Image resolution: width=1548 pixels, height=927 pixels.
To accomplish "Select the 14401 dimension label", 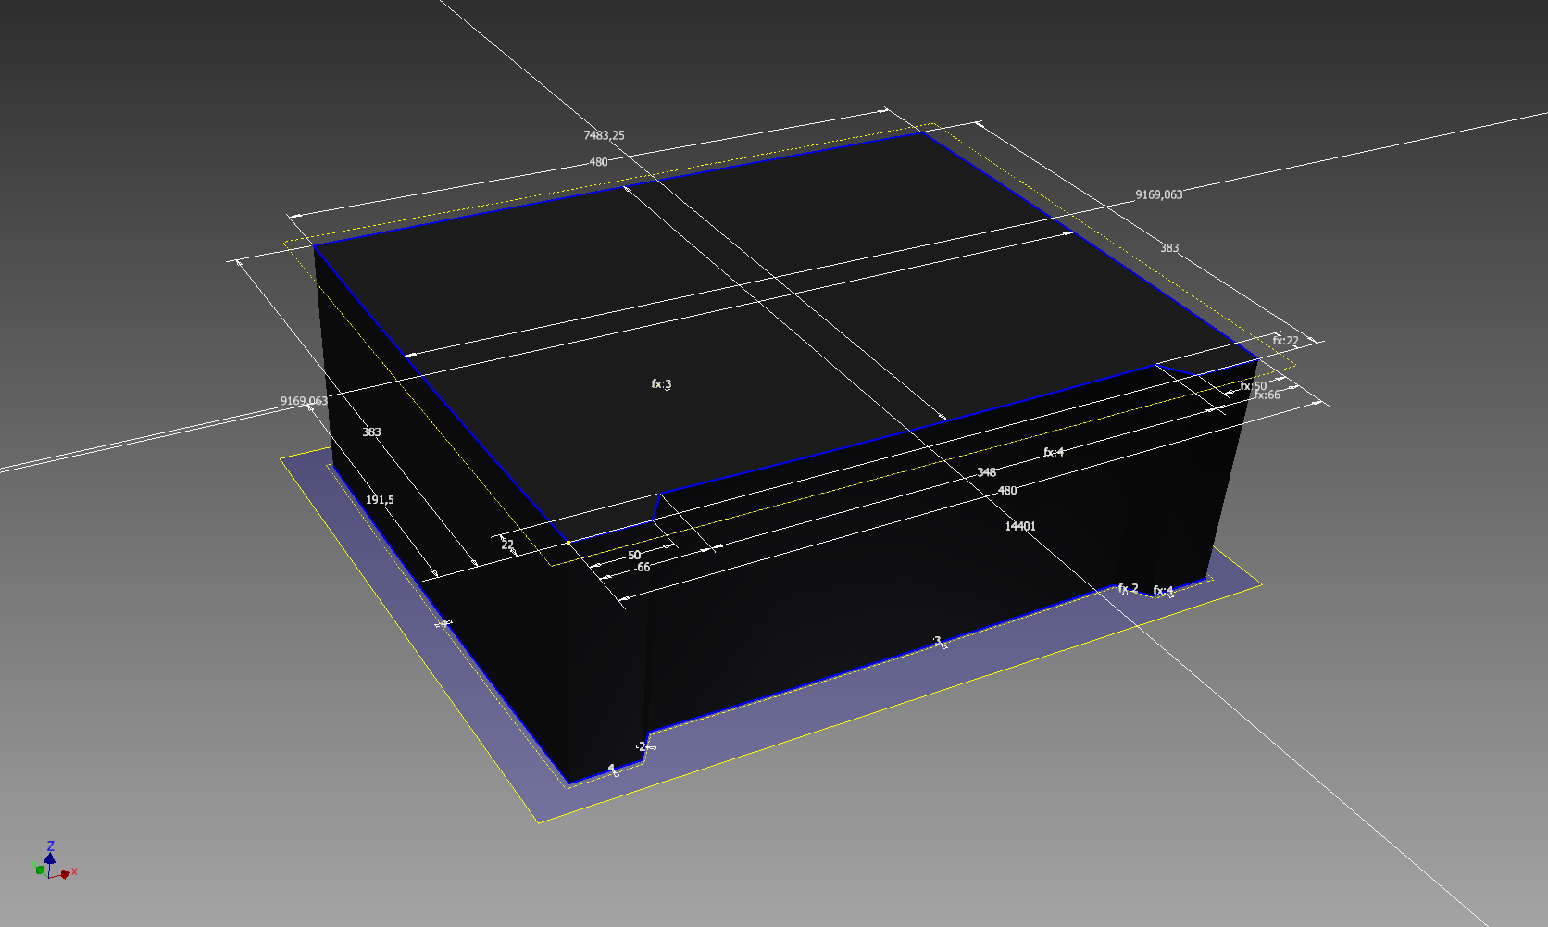I will (x=1020, y=526).
